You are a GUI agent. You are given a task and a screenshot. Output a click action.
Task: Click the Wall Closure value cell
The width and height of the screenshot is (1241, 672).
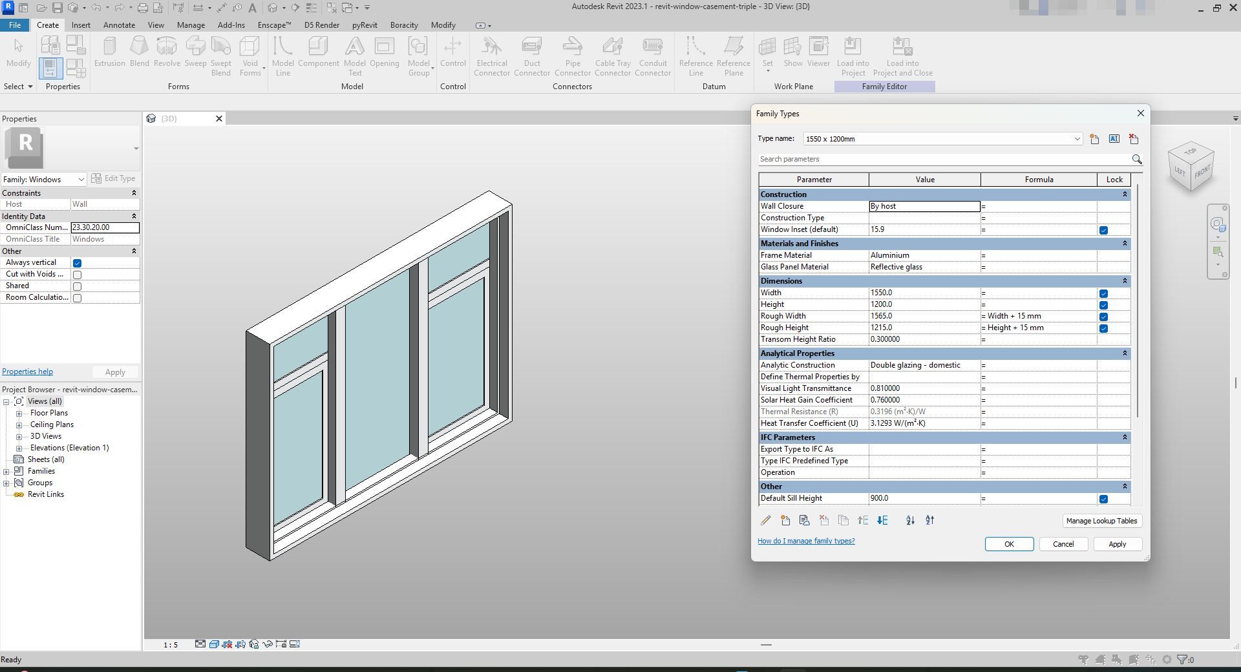pos(924,206)
